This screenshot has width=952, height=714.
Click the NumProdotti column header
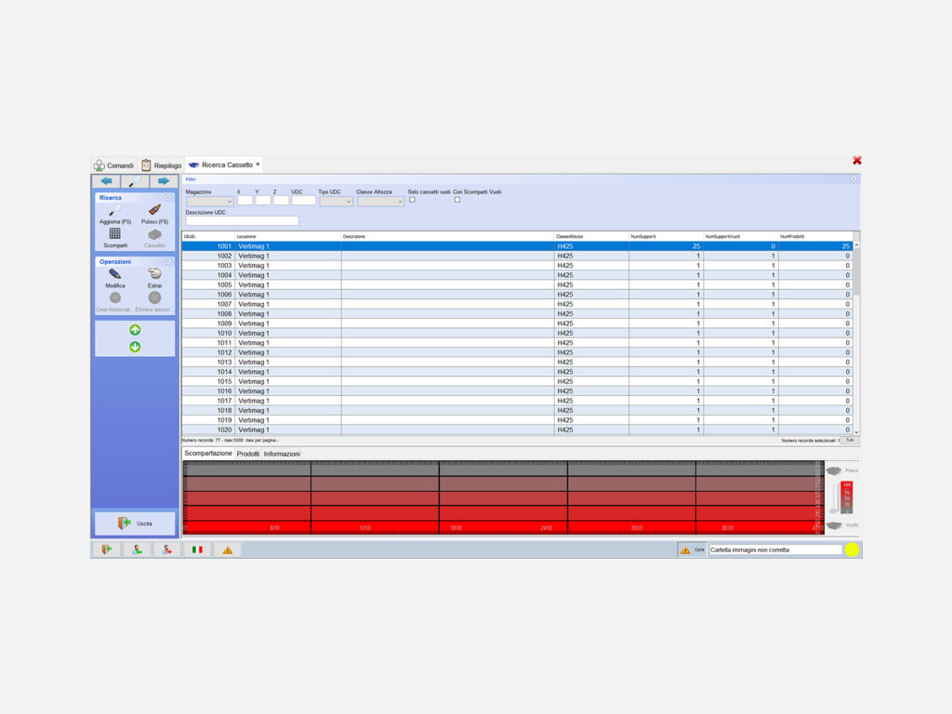tap(815, 236)
